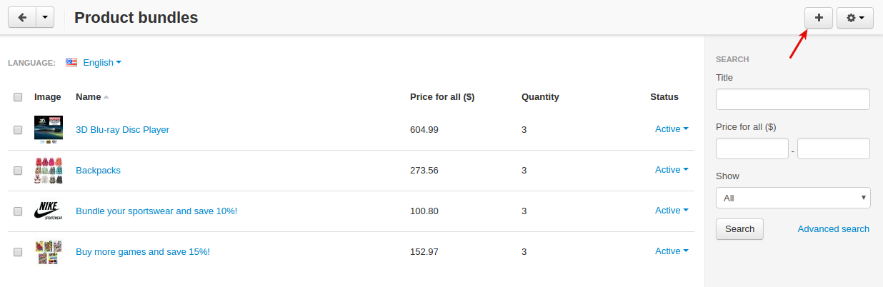Screen dimensions: 883x287
Task: Click the Search button
Action: click(x=739, y=229)
